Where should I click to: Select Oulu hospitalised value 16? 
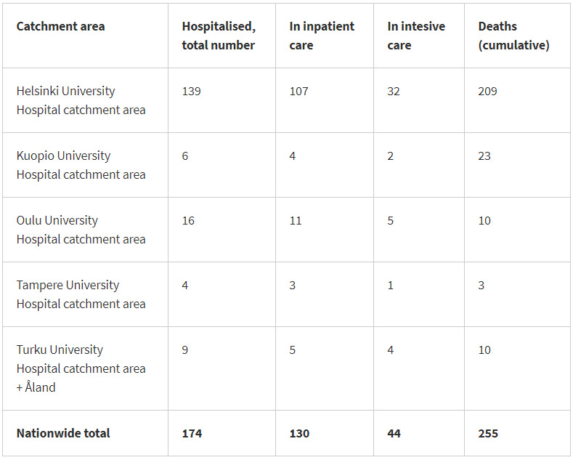click(188, 221)
